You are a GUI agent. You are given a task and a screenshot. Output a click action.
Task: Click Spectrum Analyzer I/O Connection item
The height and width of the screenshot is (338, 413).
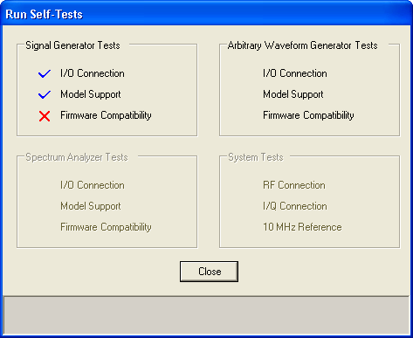(93, 185)
